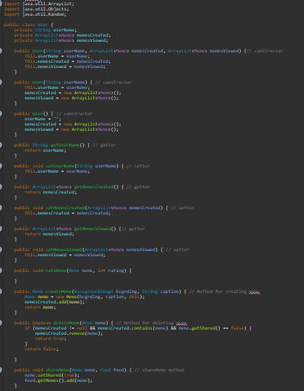304x391 pixels.
Task: Fold the getMemesCreated method
Action: pos(1,187)
